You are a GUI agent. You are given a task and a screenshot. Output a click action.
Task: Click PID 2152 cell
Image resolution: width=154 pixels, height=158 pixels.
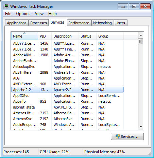click(44, 113)
